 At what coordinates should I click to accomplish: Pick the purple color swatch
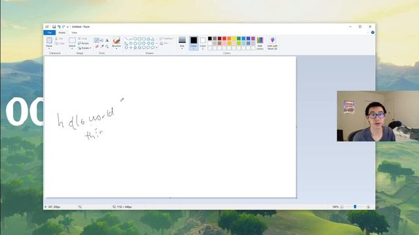tap(253, 39)
